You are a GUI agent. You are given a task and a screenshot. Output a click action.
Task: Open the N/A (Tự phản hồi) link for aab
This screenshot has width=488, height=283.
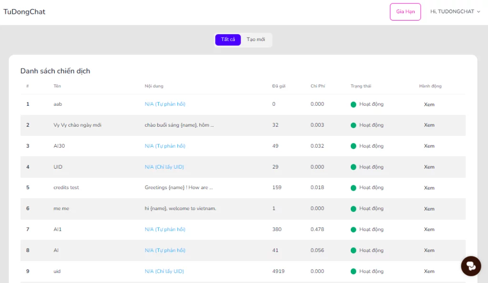click(x=165, y=104)
